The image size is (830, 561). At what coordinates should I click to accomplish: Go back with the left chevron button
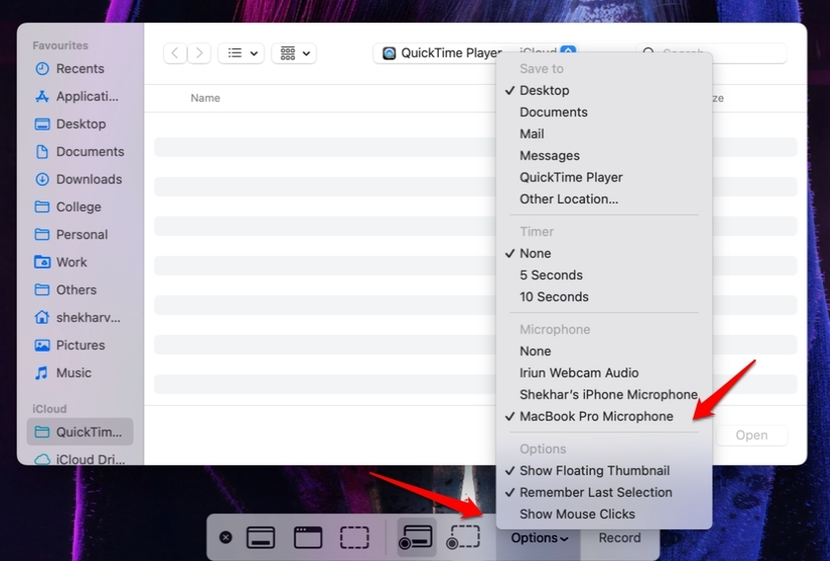[x=175, y=53]
